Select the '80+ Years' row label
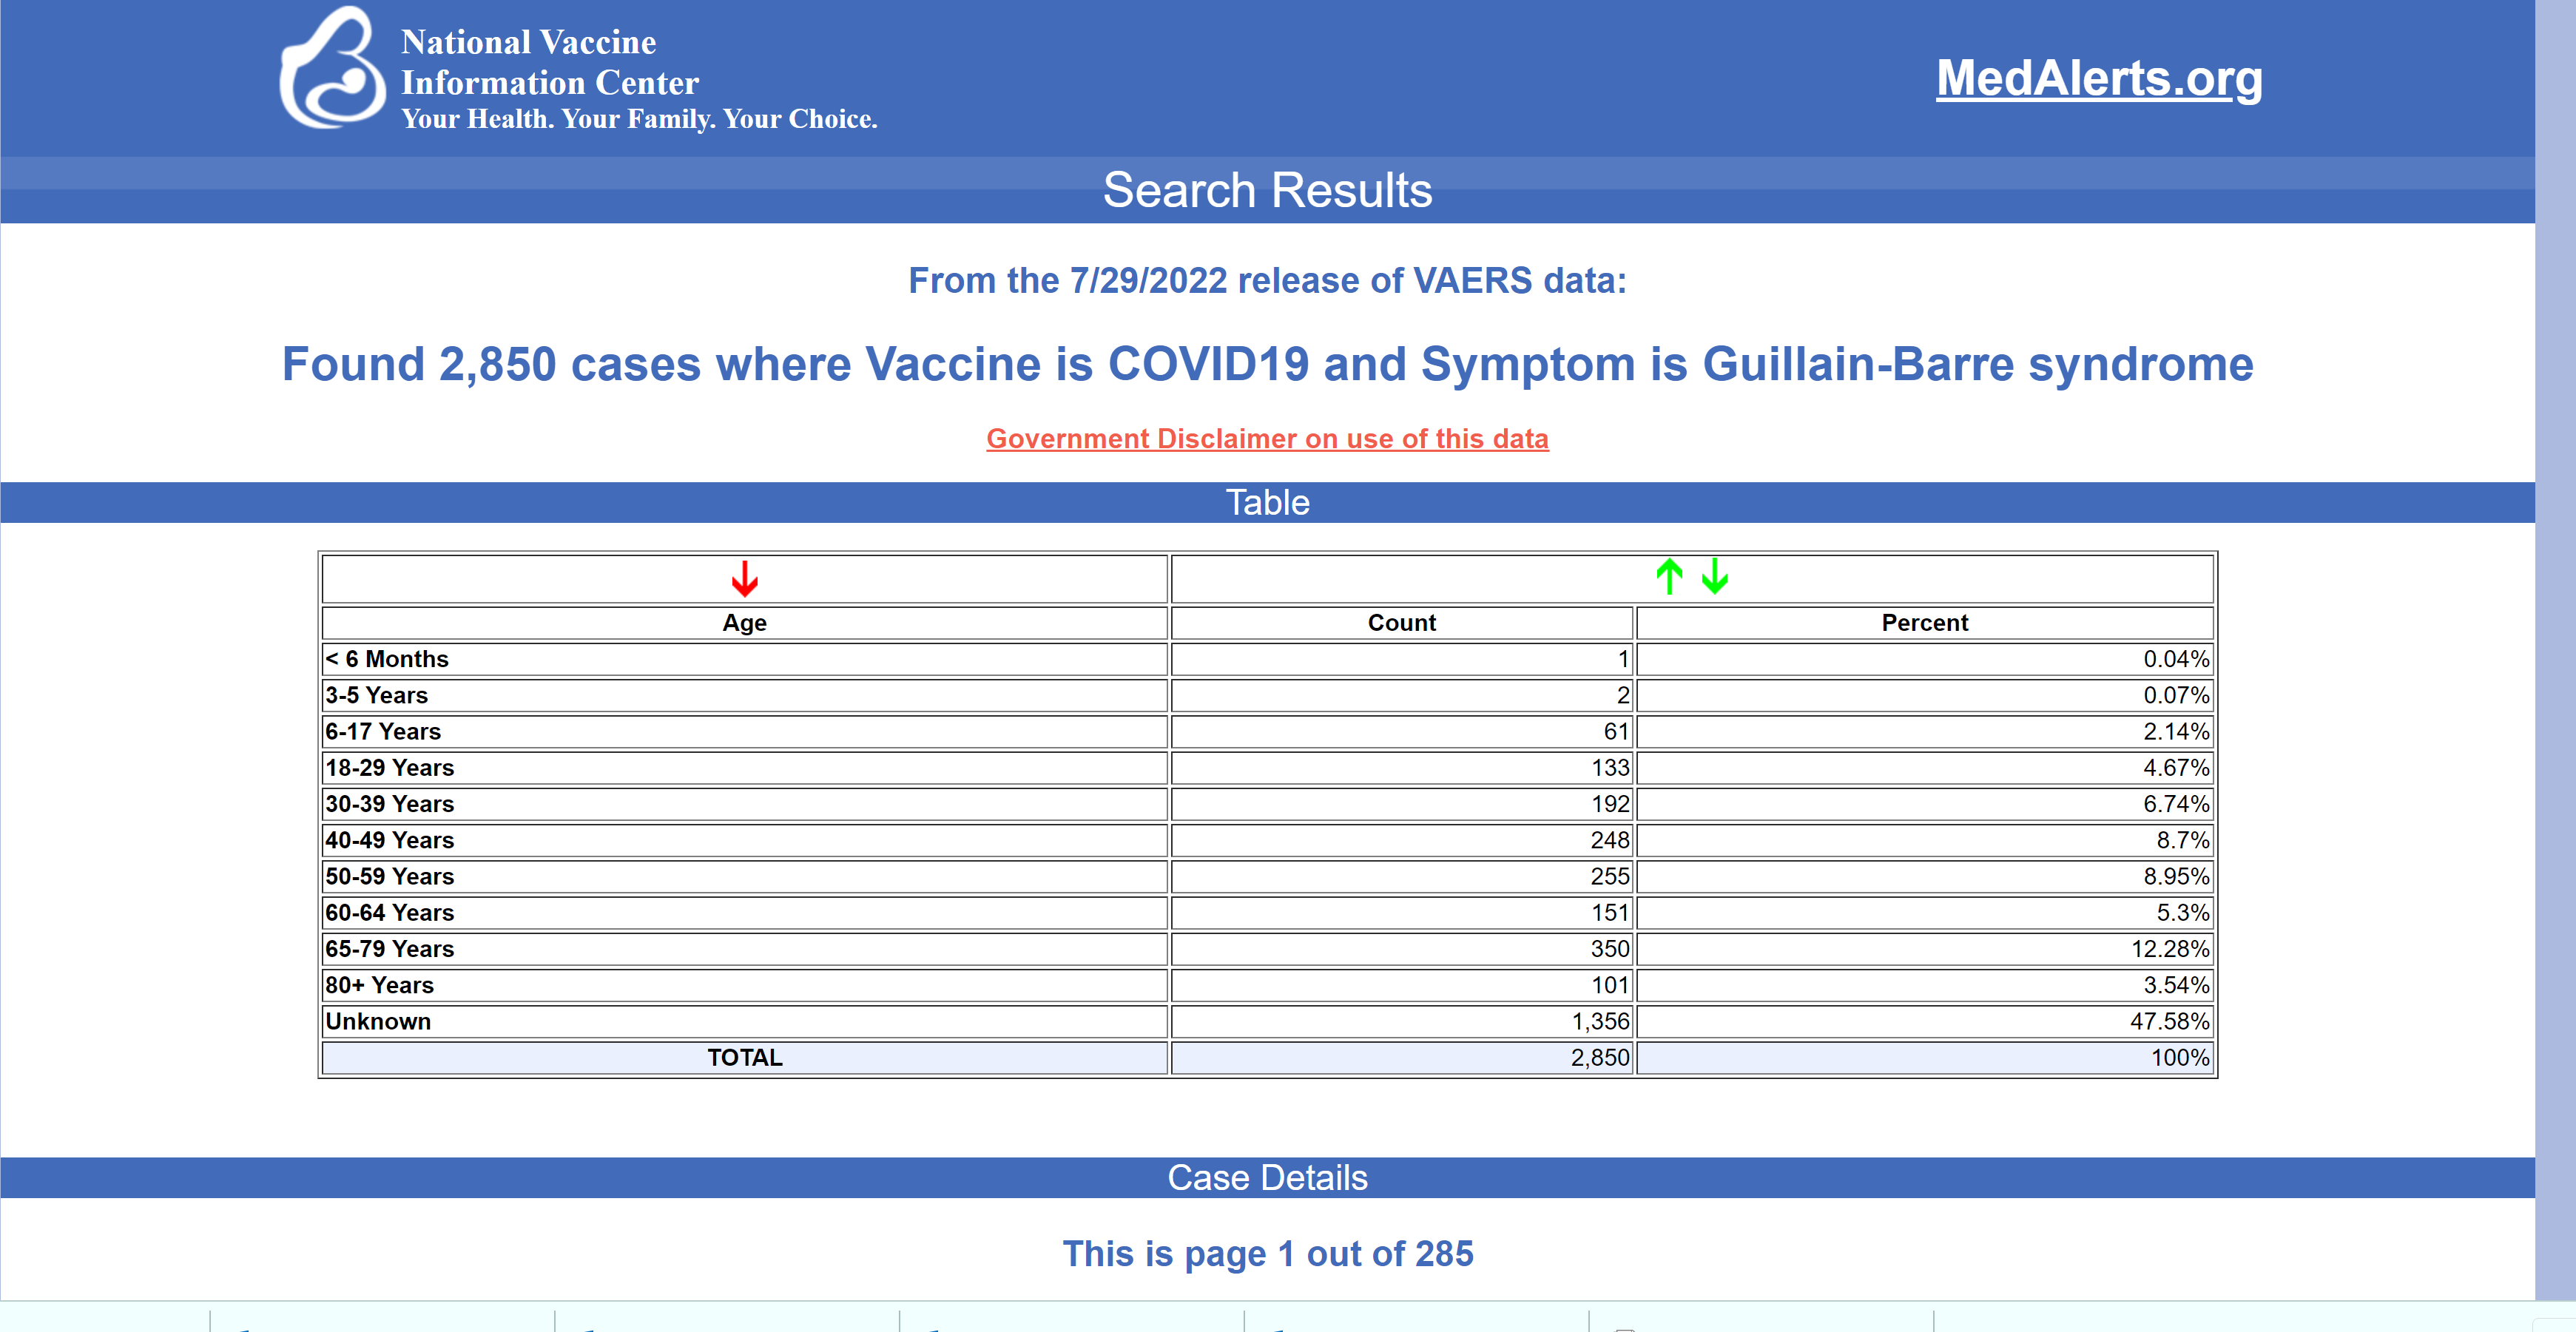 click(379, 985)
